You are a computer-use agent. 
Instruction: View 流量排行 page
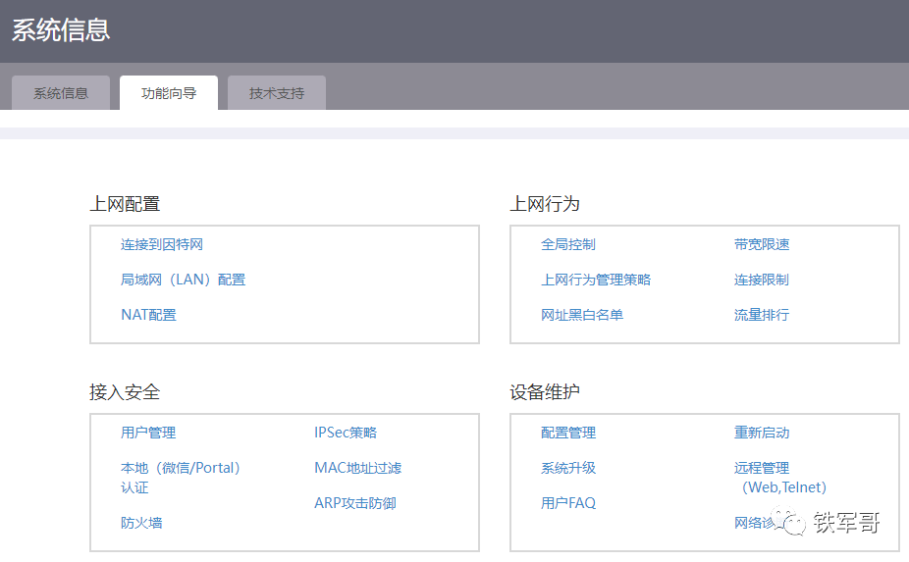click(x=762, y=315)
